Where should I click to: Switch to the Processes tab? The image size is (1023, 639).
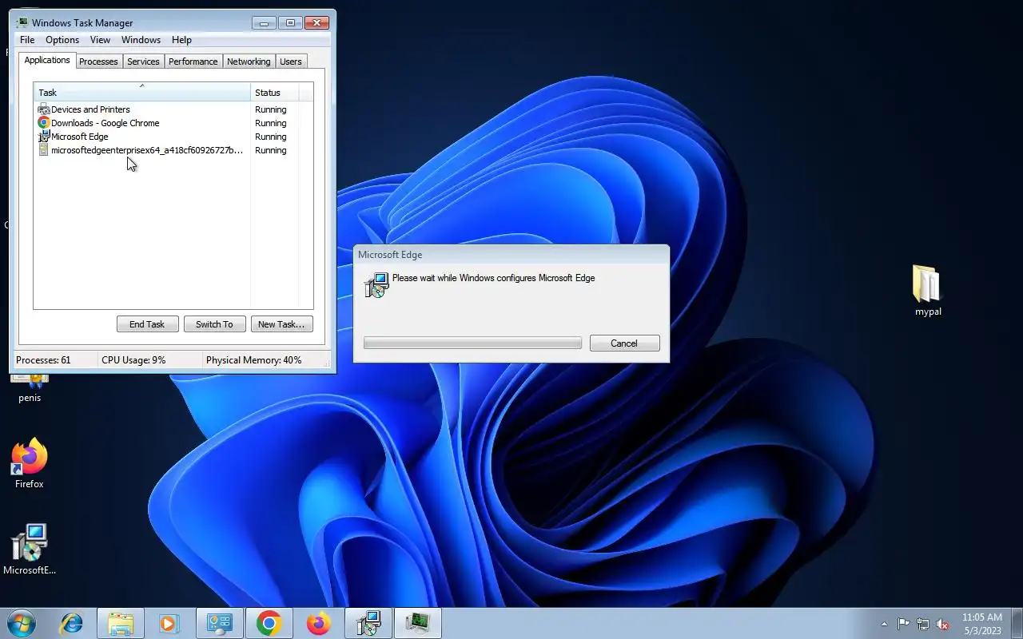pos(98,62)
